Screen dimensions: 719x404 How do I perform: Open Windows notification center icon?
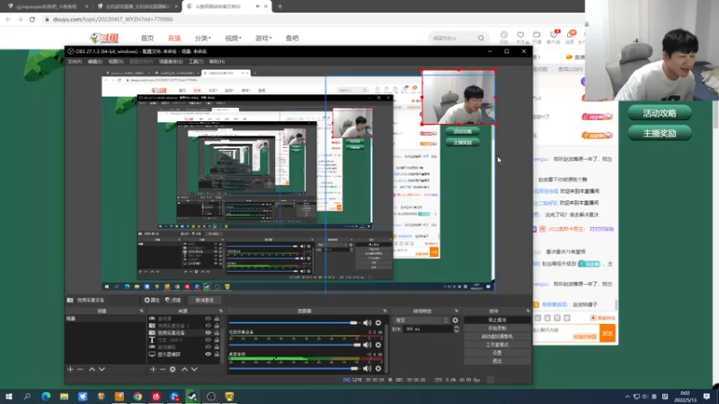pyautogui.click(x=706, y=396)
